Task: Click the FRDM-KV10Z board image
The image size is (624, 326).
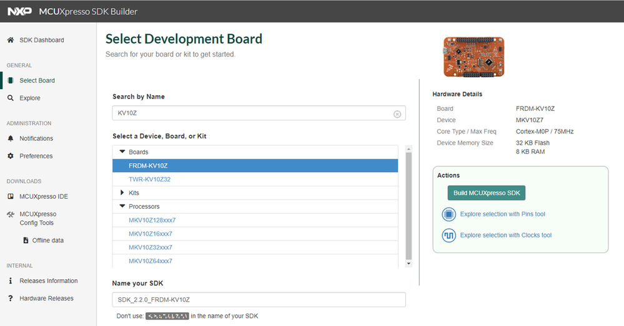Action: coord(473,57)
